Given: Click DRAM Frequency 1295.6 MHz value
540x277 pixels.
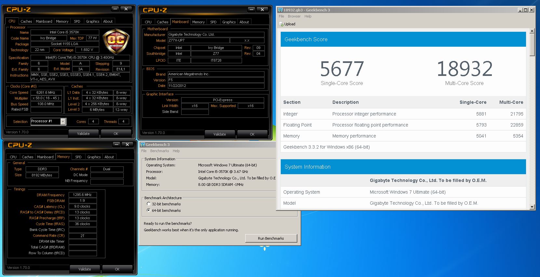Looking at the screenshot, I should click(x=83, y=195).
